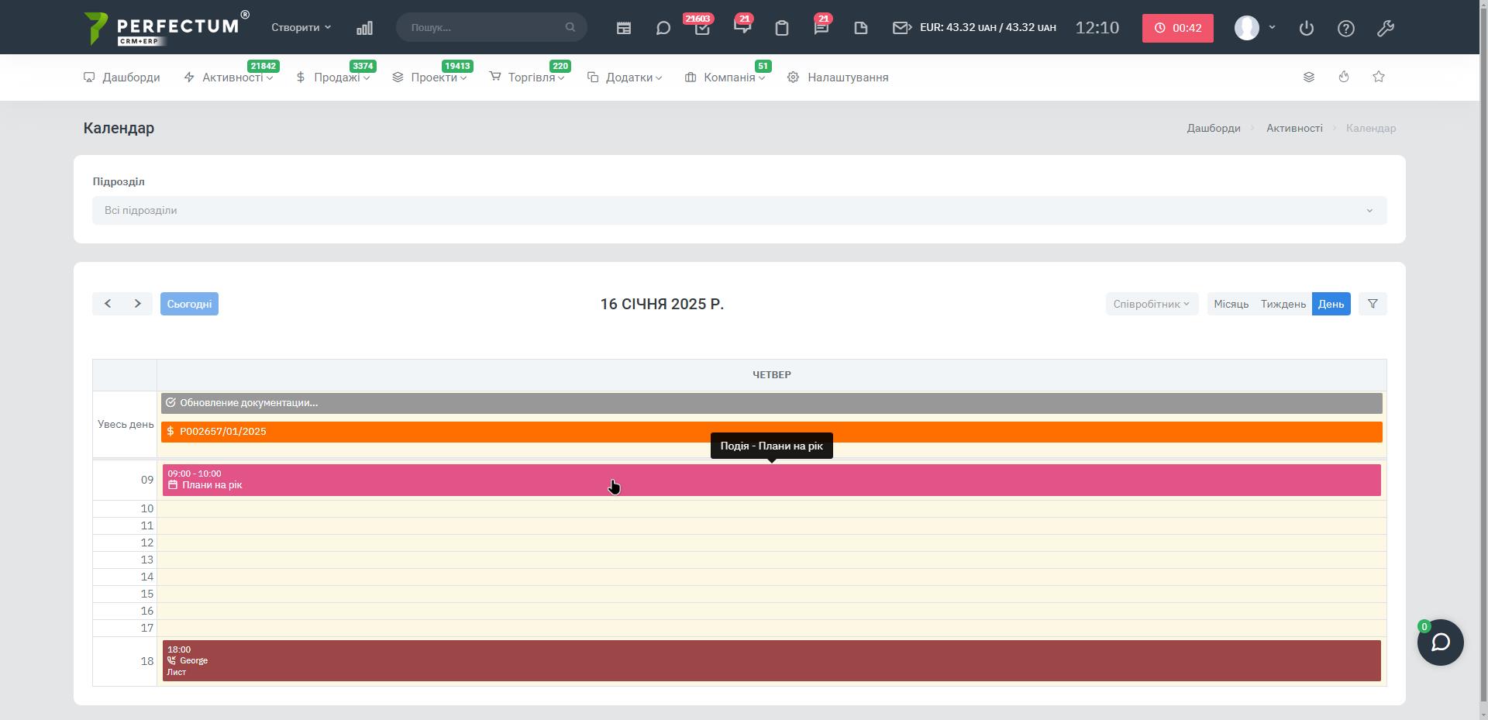The height and width of the screenshot is (720, 1488).
Task: Open the Дашборди menu item
Action: coord(122,78)
